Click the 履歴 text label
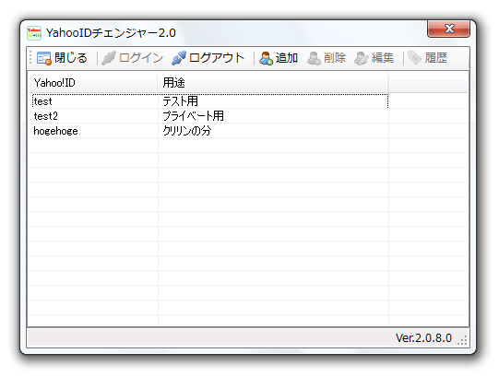Image resolution: width=499 pixels, height=377 pixels. (436, 58)
